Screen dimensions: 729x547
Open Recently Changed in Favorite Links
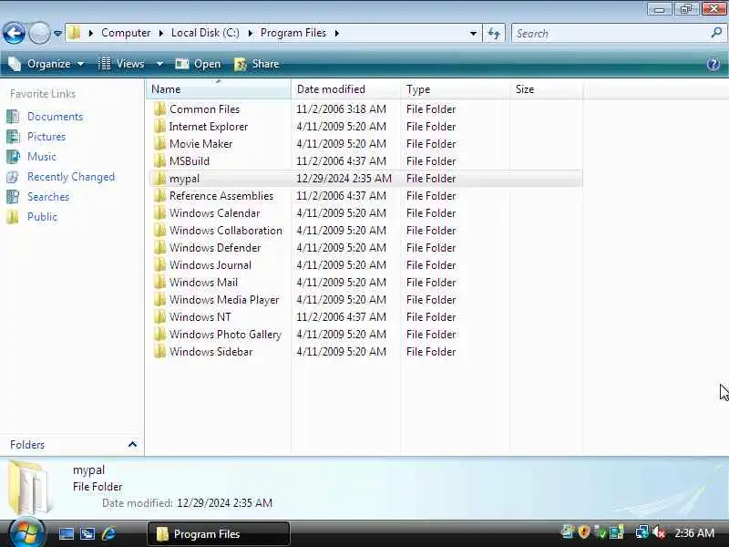pos(71,177)
